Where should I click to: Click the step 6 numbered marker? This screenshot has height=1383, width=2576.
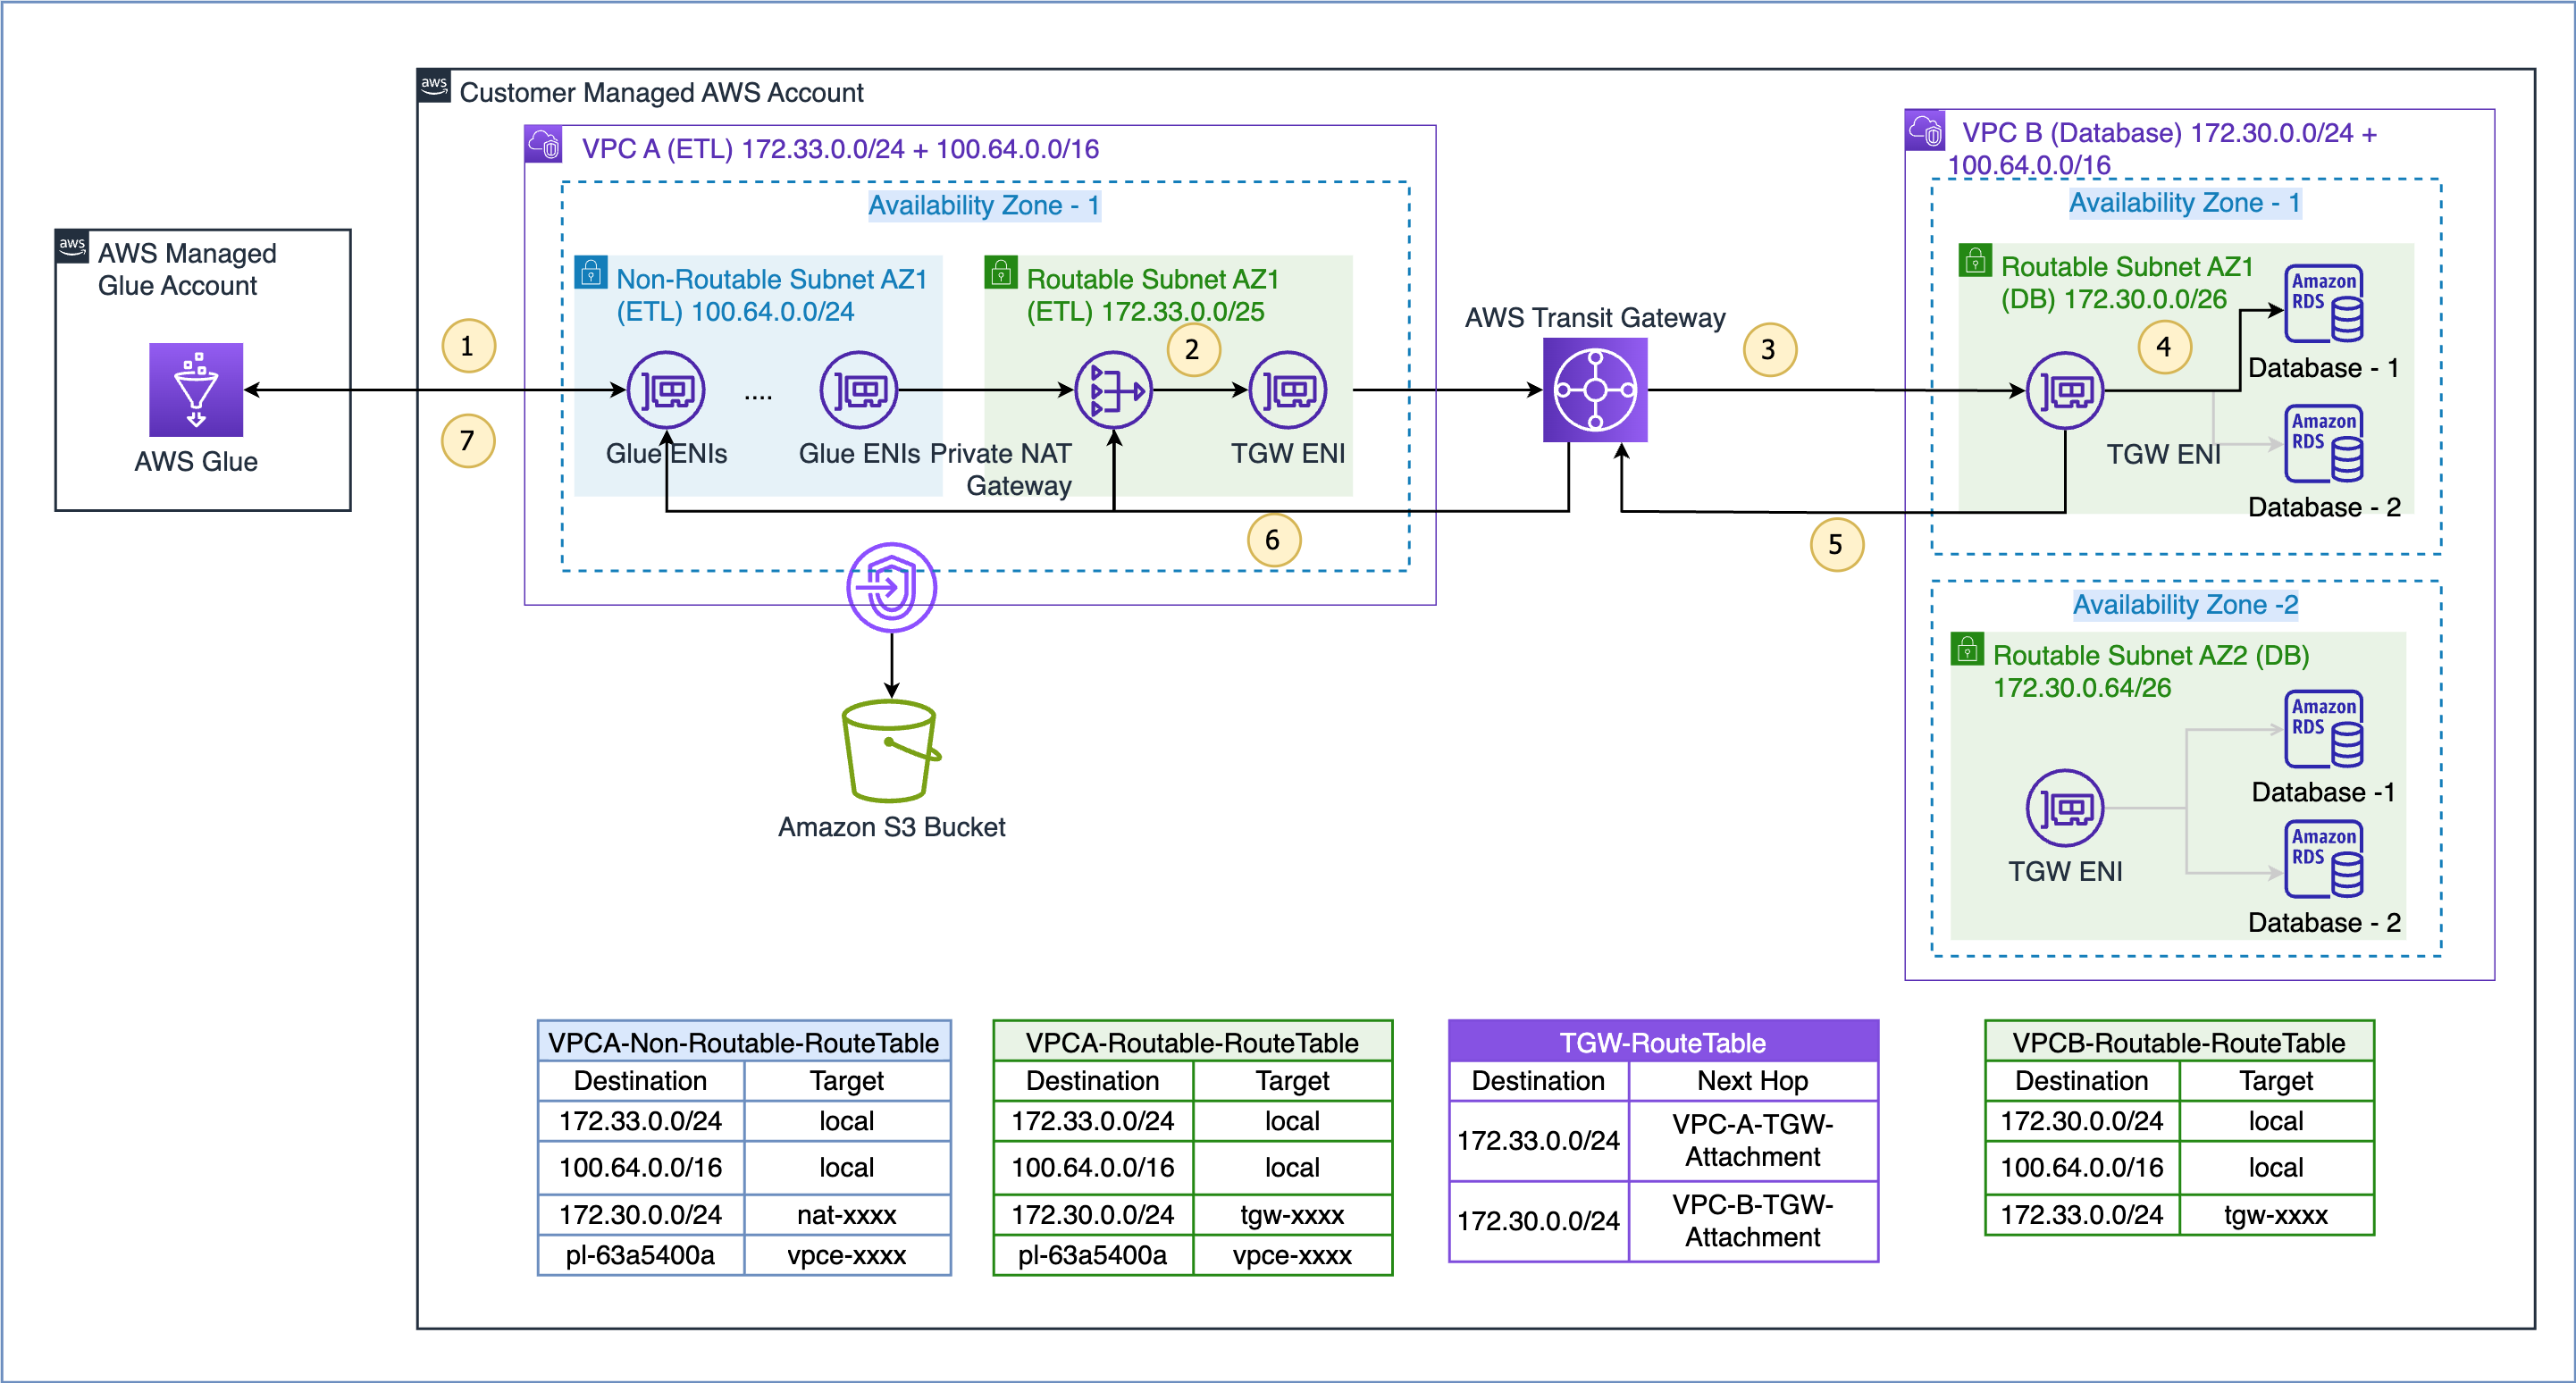click(1272, 540)
